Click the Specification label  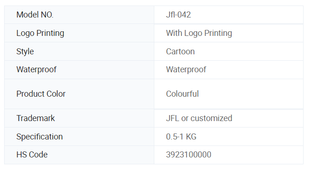[x=40, y=137]
